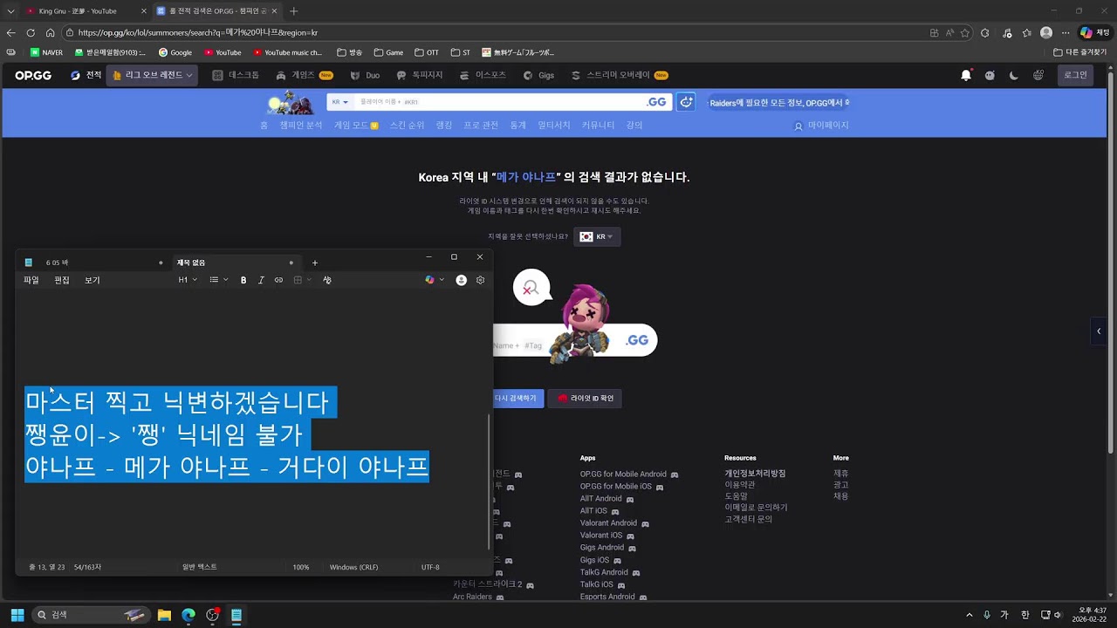Add a new tab in Notepad

315,263
